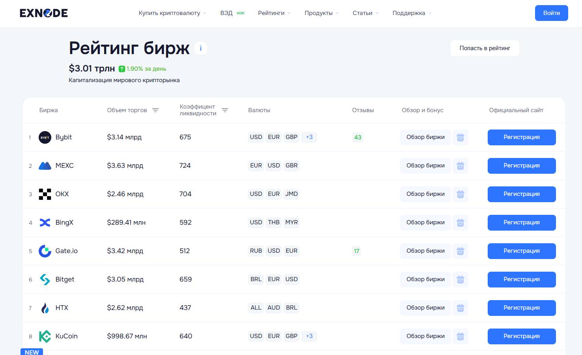The height and width of the screenshot is (355, 582).
Task: Expand the Продукты dropdown
Action: coord(321,13)
